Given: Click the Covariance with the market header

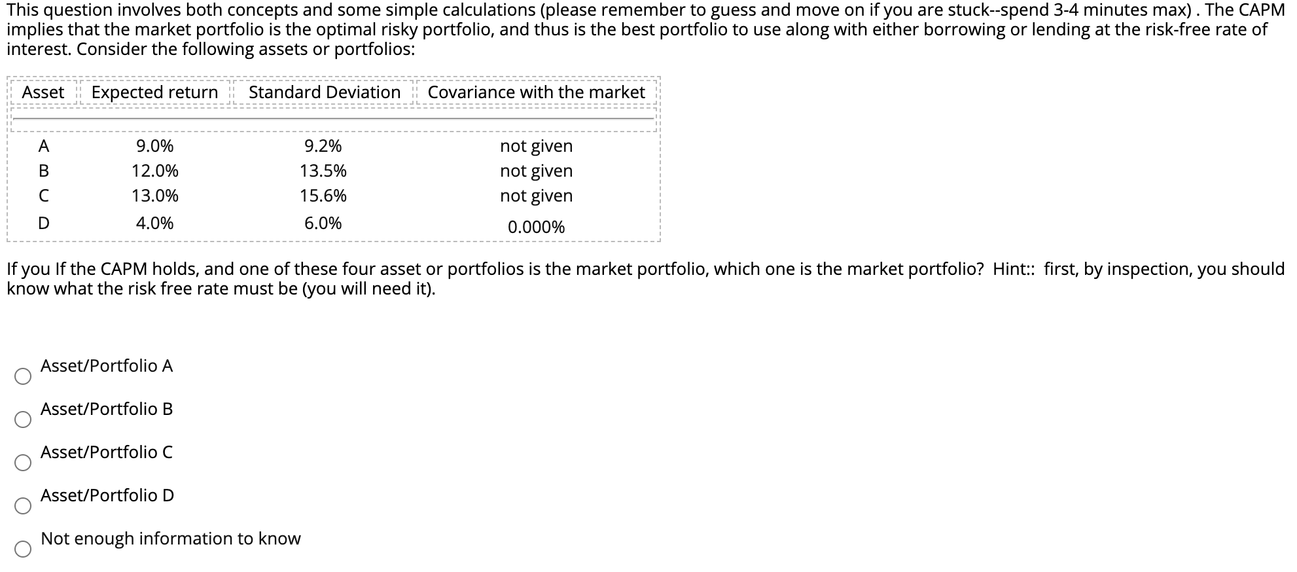Looking at the screenshot, I should pos(536,92).
